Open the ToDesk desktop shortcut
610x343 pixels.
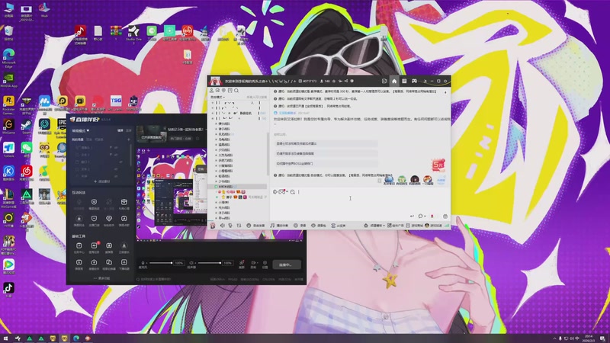(8, 150)
